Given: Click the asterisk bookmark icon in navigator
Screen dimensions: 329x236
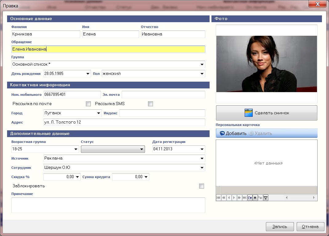Looking at the screenshot, I should click(x=255, y=198).
